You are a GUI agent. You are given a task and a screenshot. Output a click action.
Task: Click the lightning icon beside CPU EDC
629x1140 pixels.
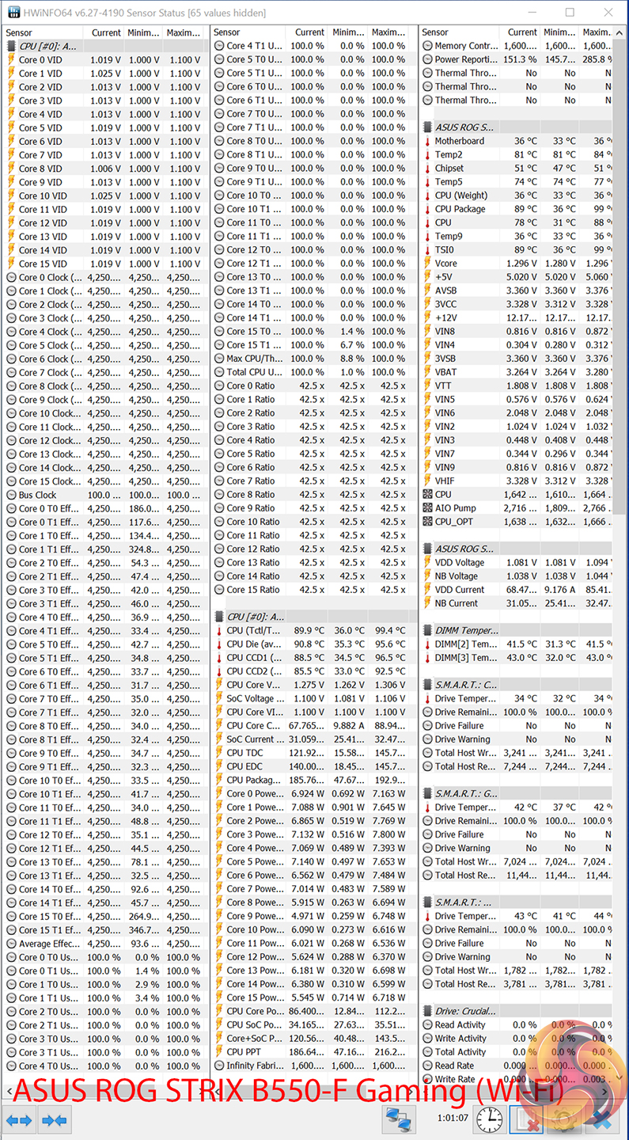pos(219,766)
